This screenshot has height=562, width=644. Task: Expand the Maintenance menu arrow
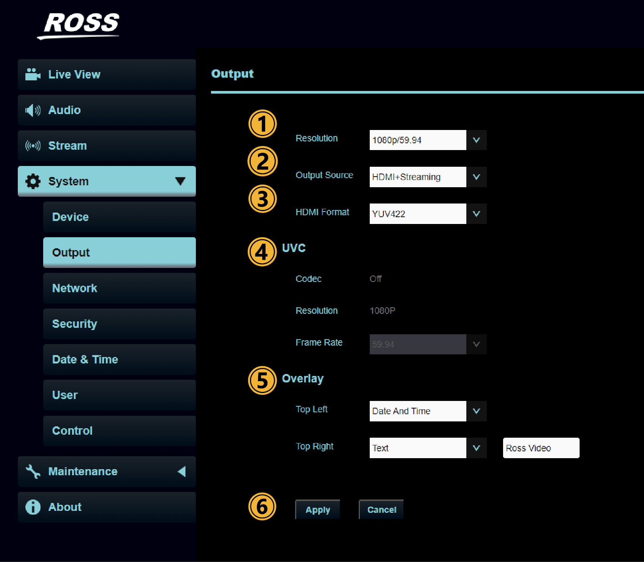pyautogui.click(x=181, y=471)
